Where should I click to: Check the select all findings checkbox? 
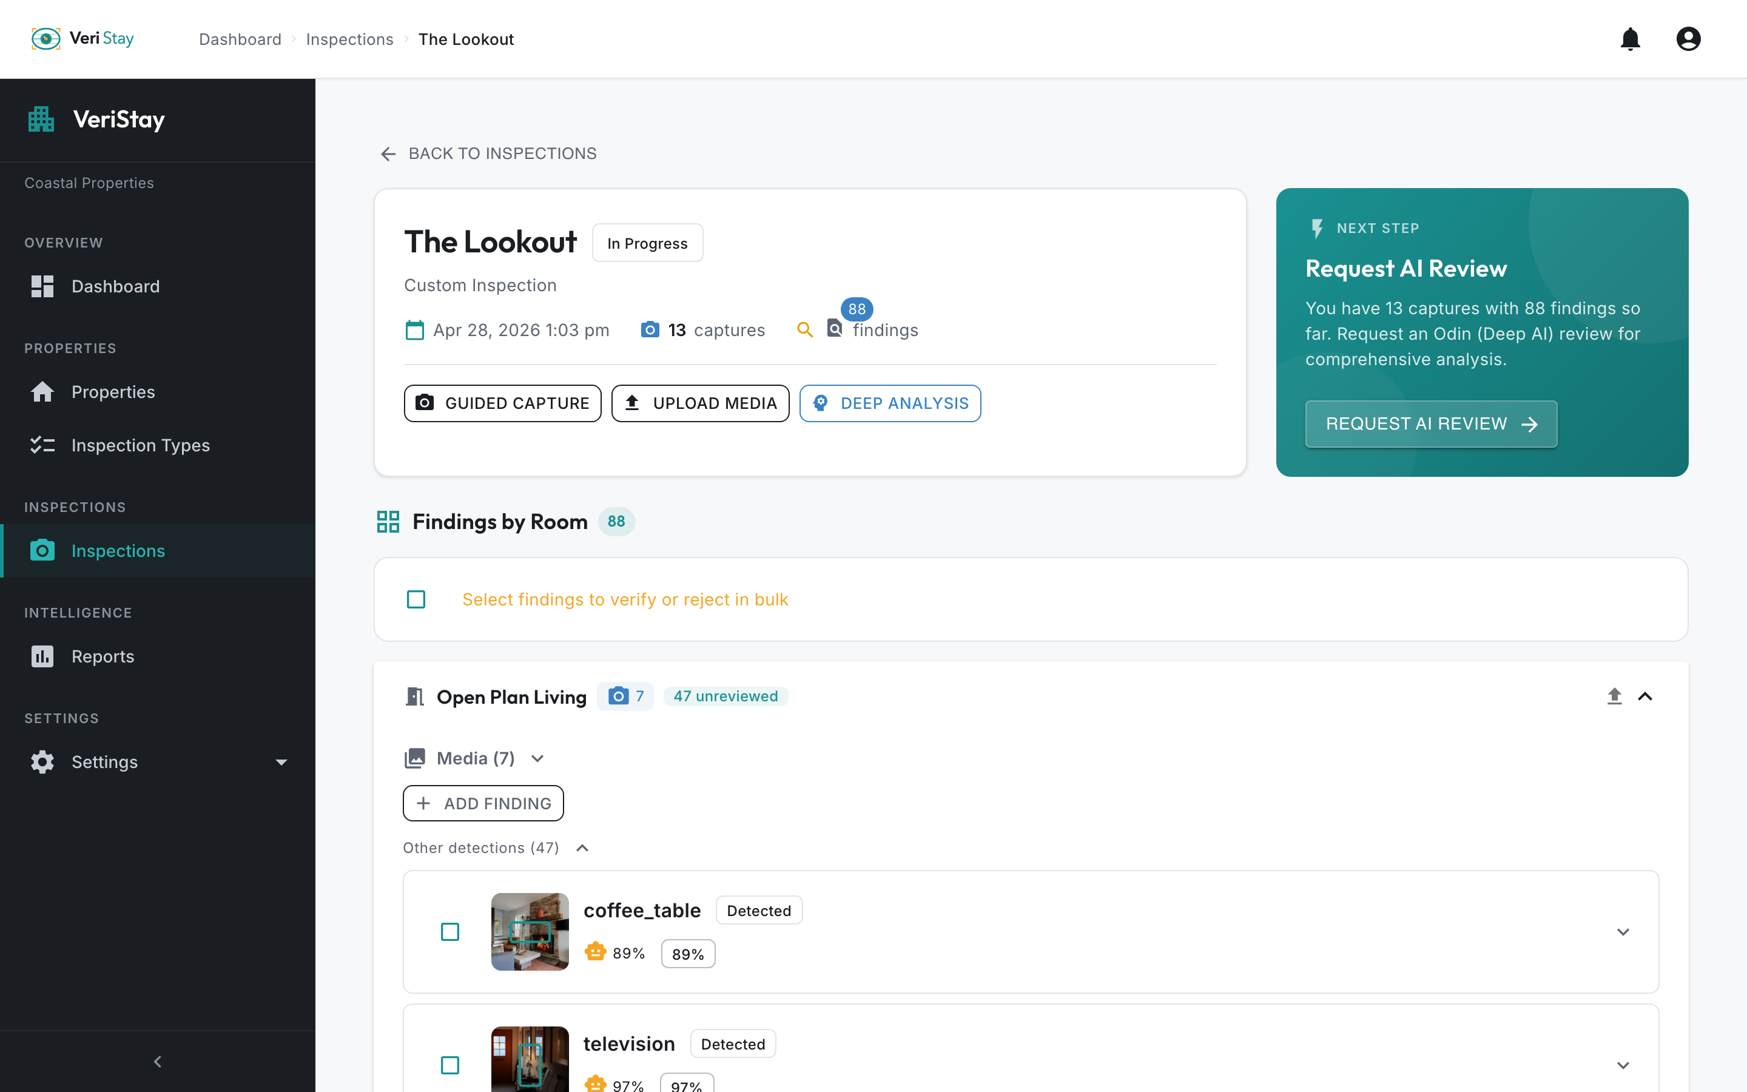[416, 599]
